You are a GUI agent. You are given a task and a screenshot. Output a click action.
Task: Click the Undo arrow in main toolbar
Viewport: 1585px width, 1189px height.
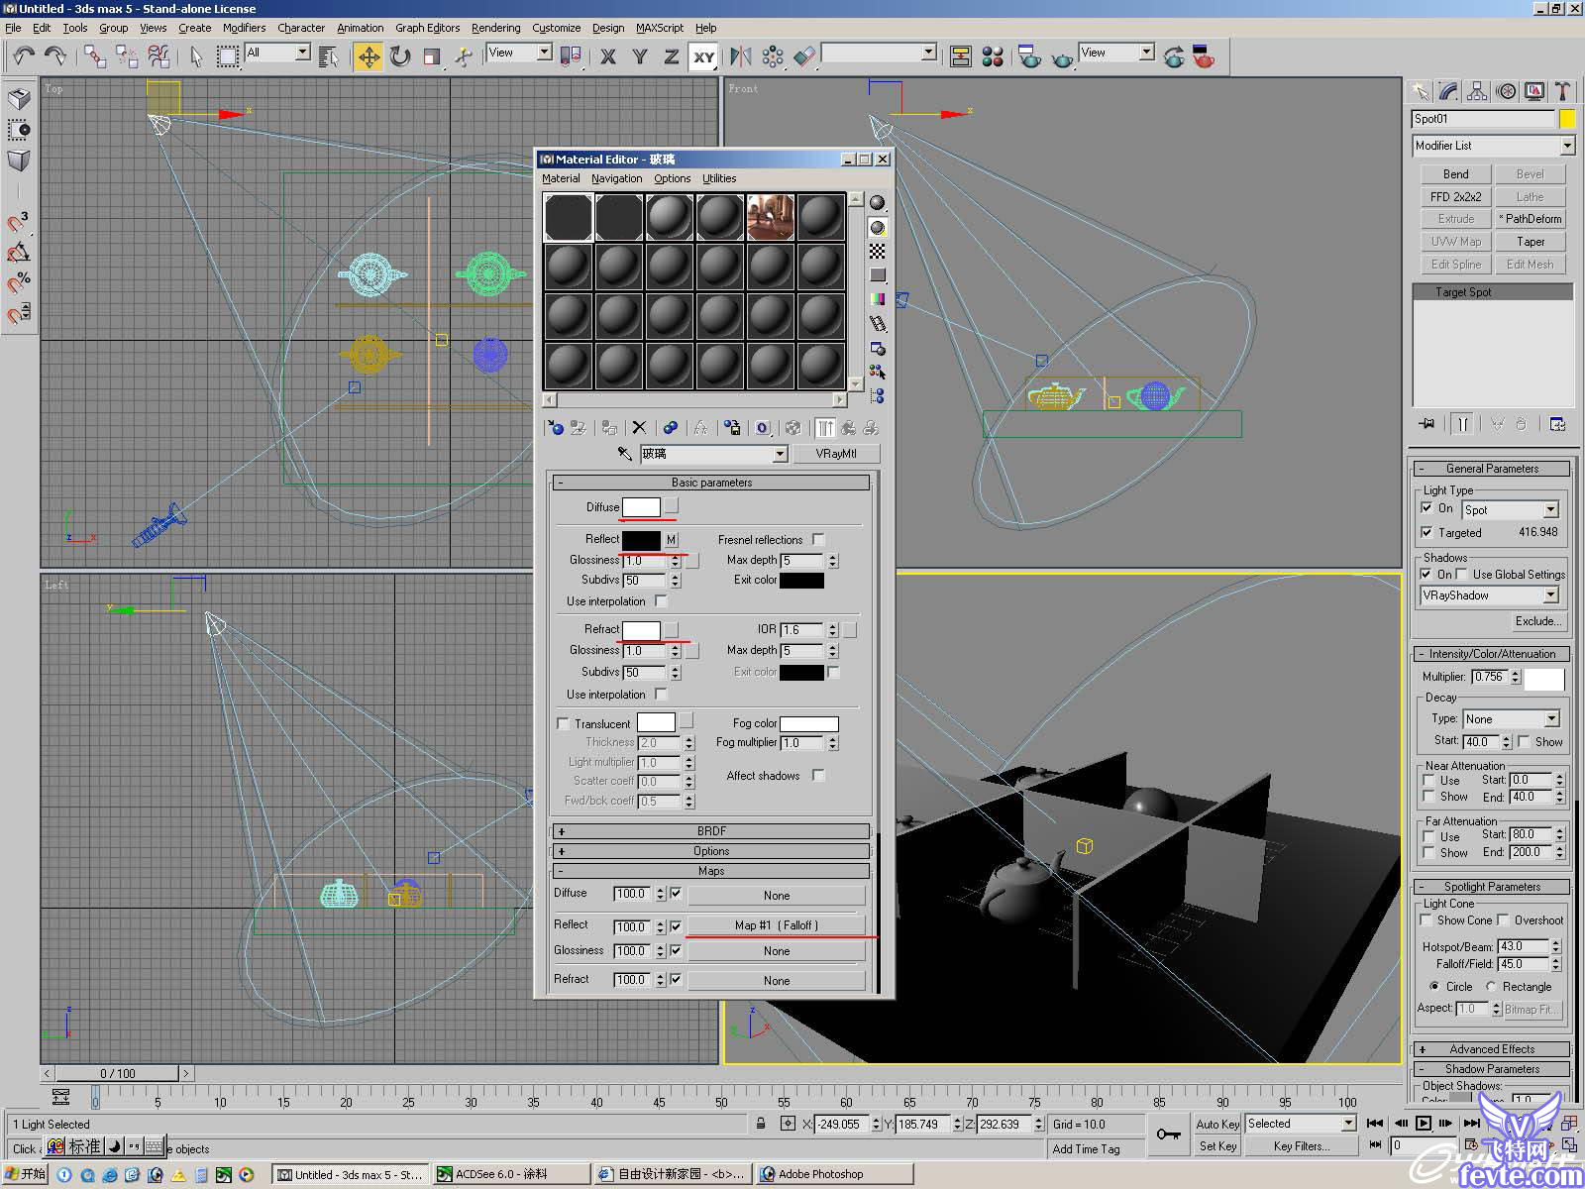pyautogui.click(x=24, y=56)
